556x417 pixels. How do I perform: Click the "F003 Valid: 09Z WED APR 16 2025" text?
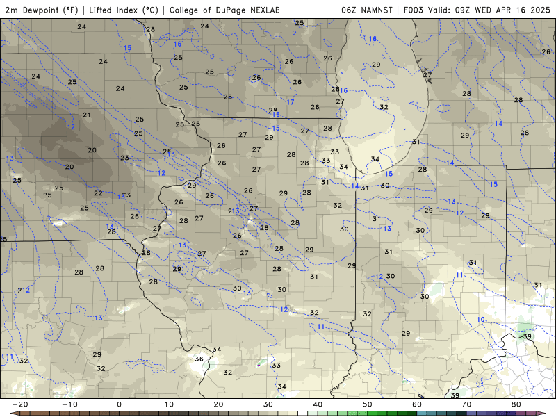click(477, 10)
